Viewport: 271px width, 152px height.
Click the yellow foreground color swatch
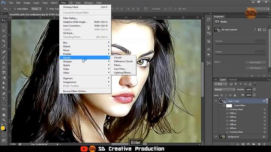tap(3, 128)
